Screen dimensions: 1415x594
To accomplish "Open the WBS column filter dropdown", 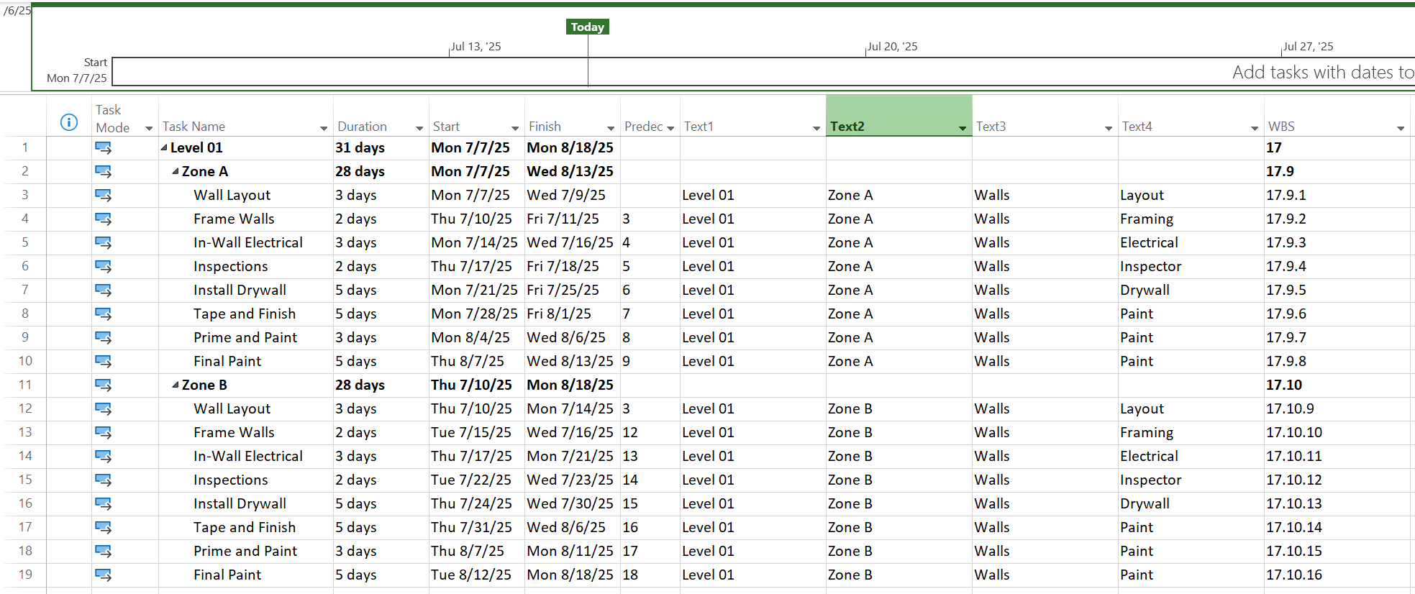I will point(1401,128).
